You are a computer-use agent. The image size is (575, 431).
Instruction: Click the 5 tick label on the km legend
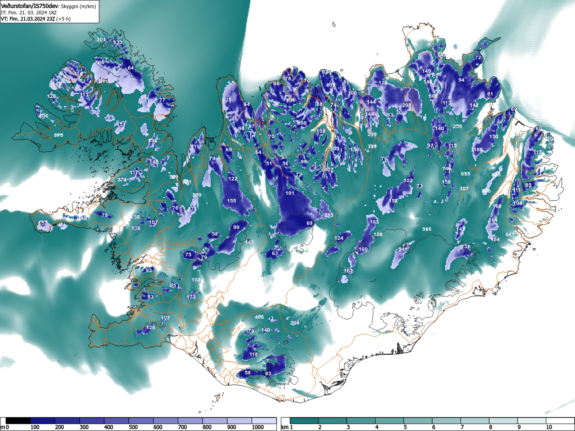(x=405, y=427)
